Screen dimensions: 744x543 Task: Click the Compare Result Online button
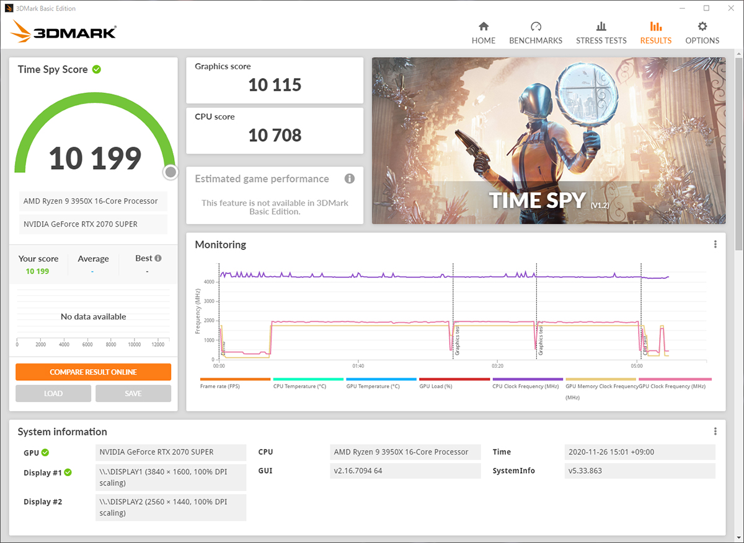(x=93, y=372)
